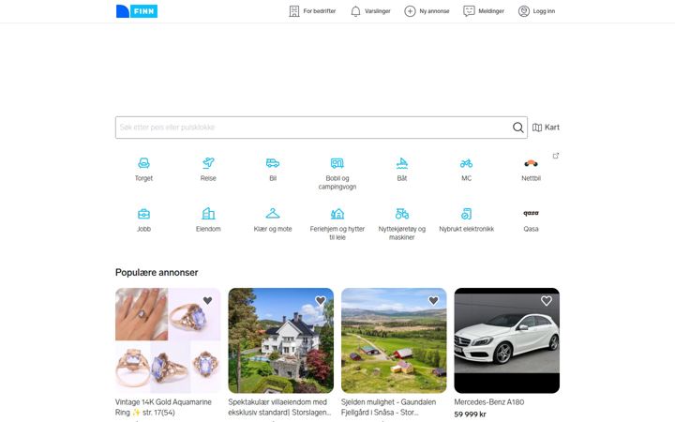Viewport: 675px width, 422px height.
Task: Select the Klær og mote category
Action: point(273,220)
